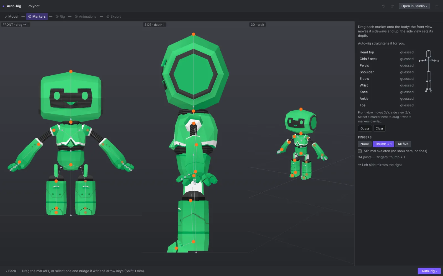Click the undo arrow icon

coord(383,6)
